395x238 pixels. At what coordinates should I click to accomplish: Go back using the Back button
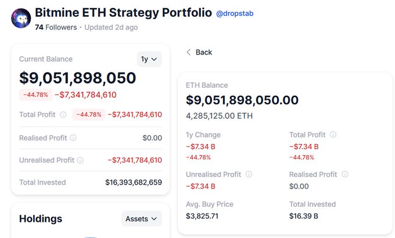pyautogui.click(x=199, y=52)
